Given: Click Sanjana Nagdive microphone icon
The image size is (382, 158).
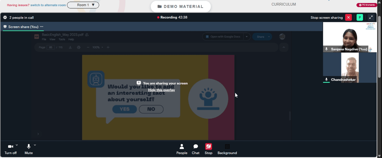Looking at the screenshot, I should tap(327, 49).
